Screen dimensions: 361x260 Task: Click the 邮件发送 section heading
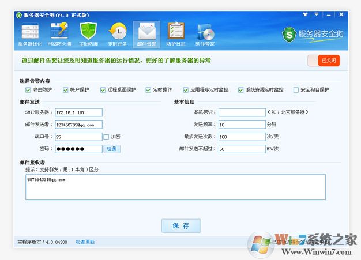[29, 102]
